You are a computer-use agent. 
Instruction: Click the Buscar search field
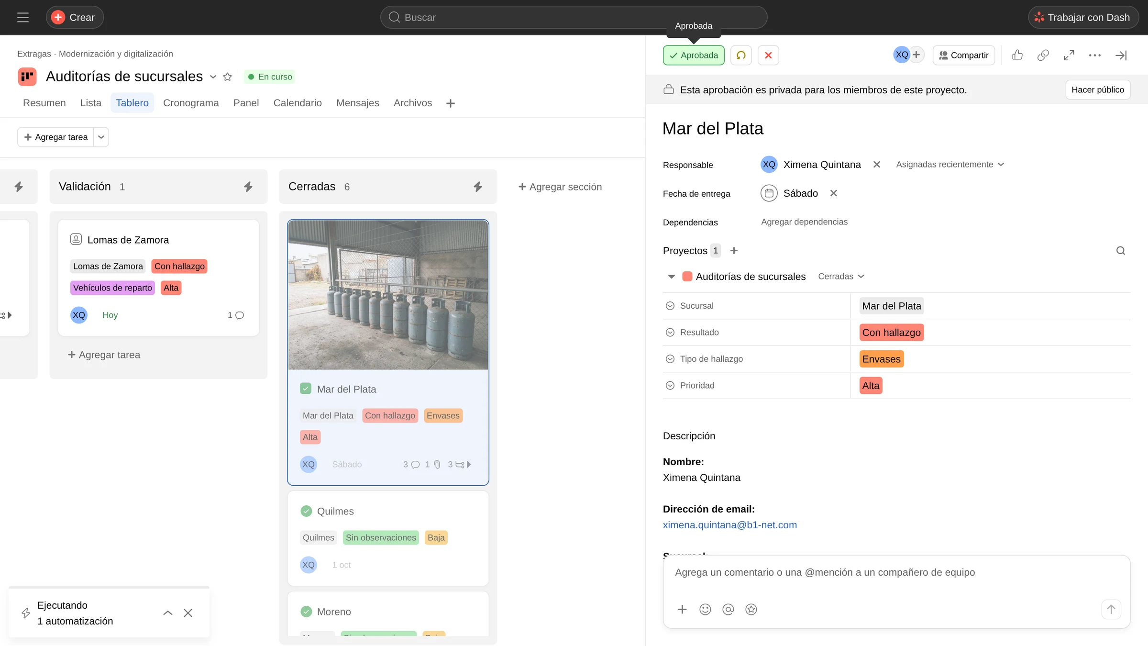coord(574,18)
